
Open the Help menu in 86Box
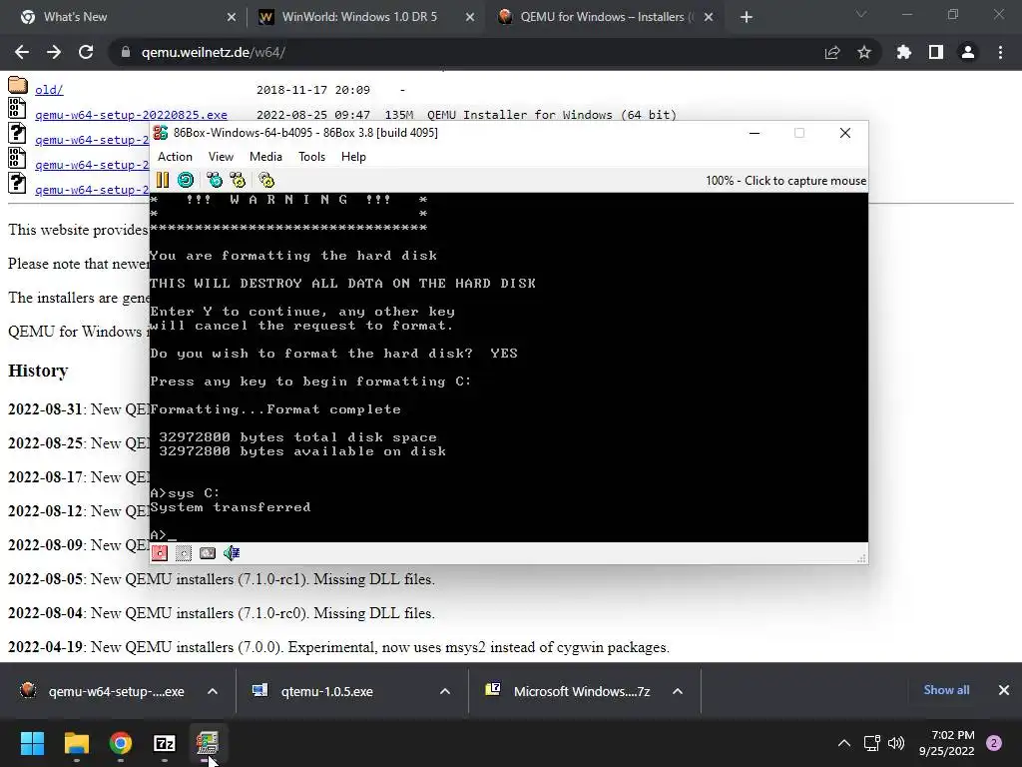pos(354,157)
